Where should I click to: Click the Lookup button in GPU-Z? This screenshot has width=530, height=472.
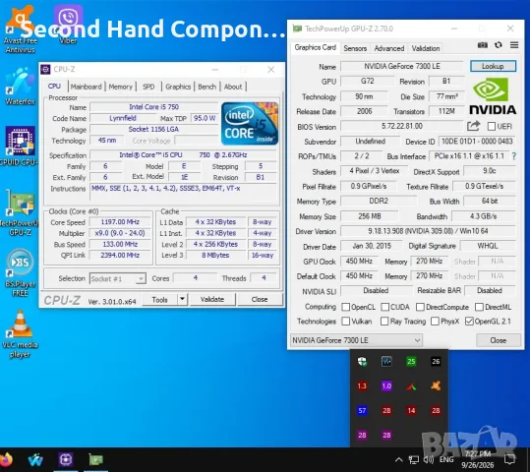tap(493, 66)
